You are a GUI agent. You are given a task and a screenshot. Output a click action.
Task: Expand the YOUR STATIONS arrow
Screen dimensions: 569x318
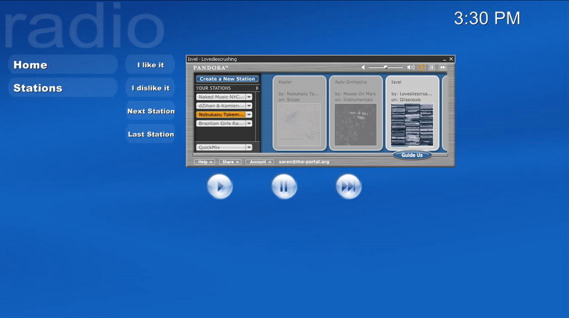(257, 88)
